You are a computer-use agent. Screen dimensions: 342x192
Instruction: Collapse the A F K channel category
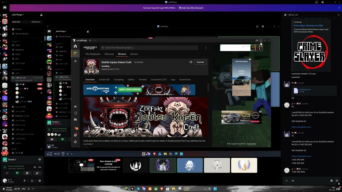pyautogui.click(x=14, y=149)
